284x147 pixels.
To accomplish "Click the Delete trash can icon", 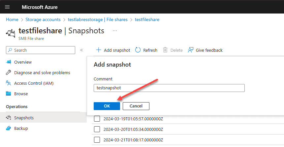I will pos(165,50).
